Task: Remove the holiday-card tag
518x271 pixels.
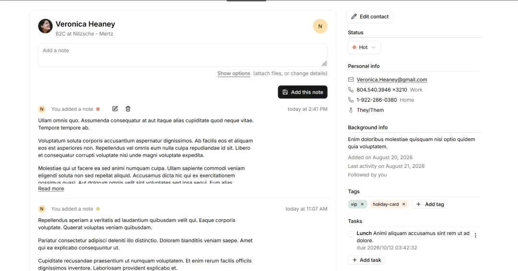Action: [x=404, y=204]
